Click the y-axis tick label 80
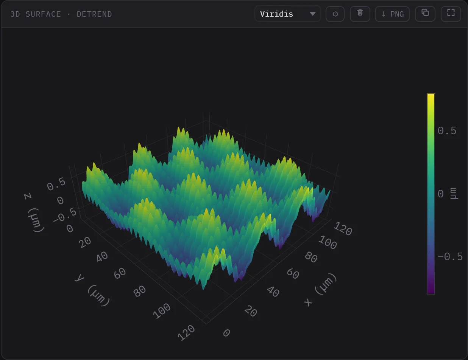 coord(140,292)
